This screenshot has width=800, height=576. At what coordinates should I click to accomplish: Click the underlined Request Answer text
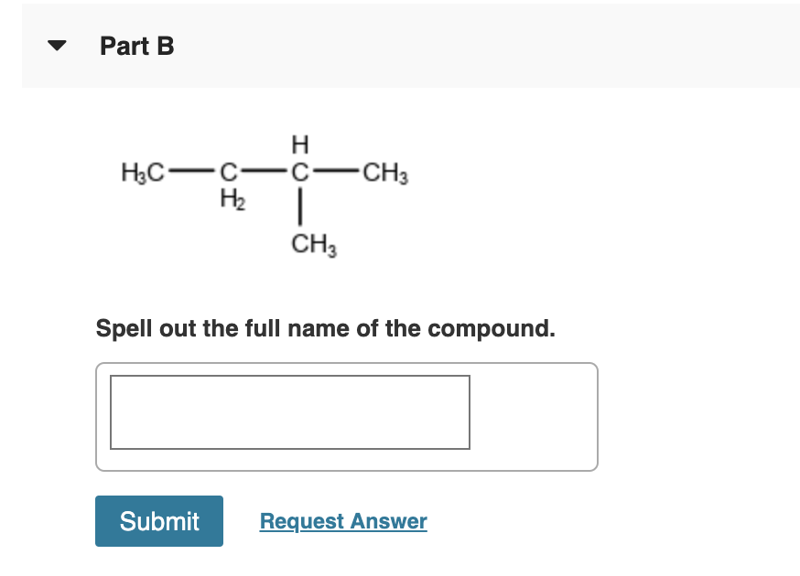tap(343, 520)
